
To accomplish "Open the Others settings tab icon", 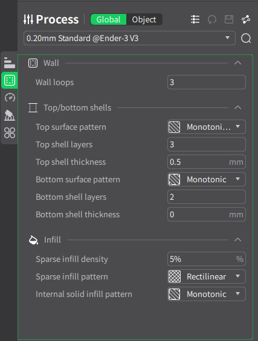I will click(10, 133).
